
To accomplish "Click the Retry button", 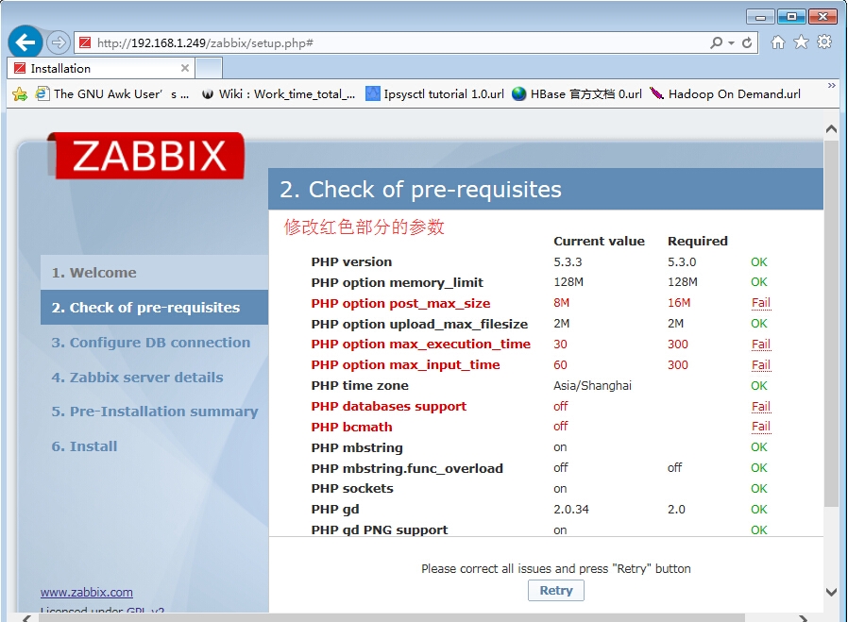I will click(x=556, y=590).
